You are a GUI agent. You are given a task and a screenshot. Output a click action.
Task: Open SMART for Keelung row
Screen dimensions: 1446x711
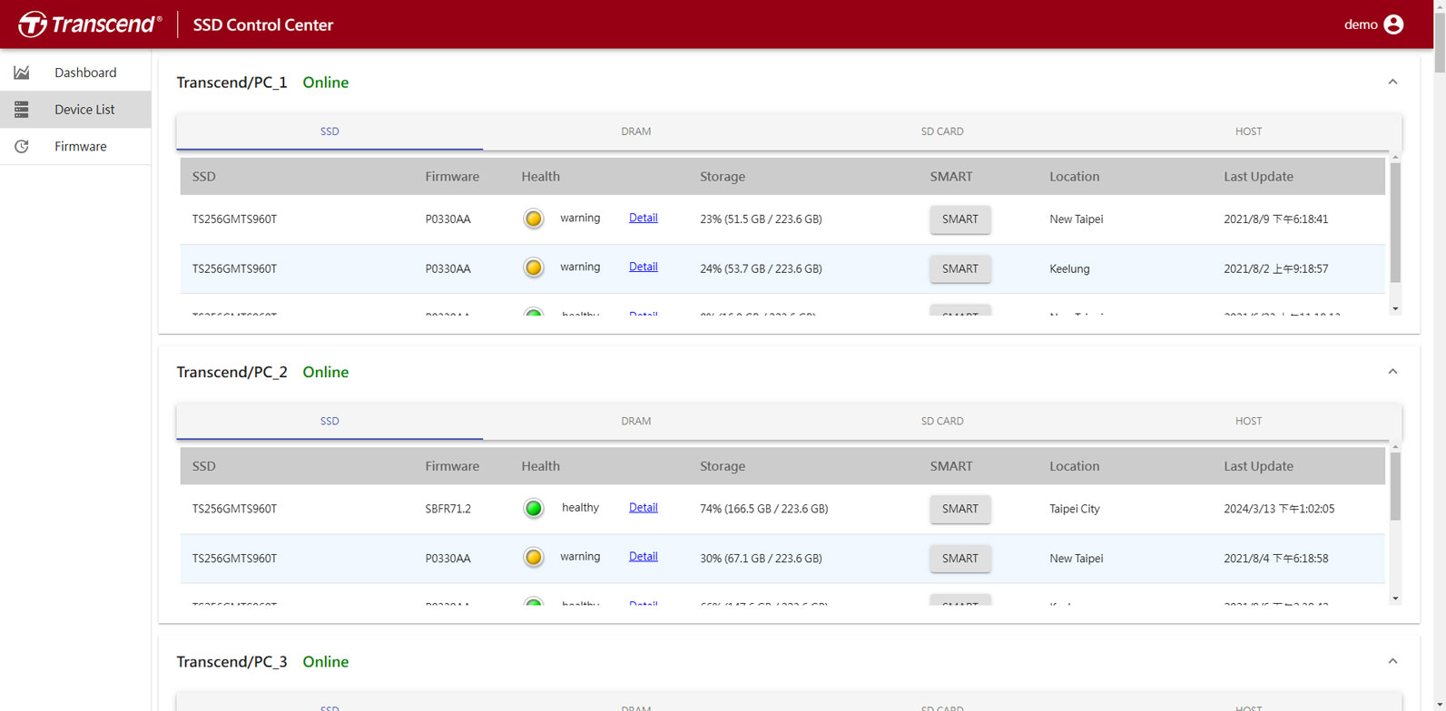959,268
